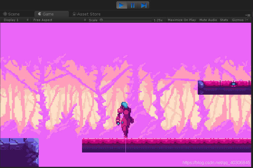
Task: Click the Scene tab's grid icon
Action: pyautogui.click(x=5, y=14)
